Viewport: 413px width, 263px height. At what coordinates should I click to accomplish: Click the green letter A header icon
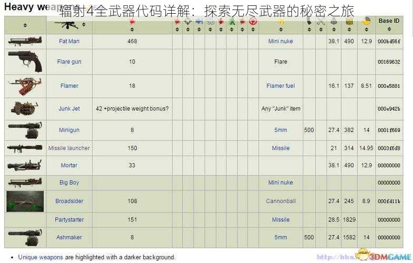[232, 22]
